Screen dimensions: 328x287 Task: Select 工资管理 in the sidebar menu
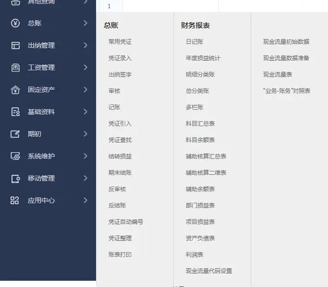41,67
